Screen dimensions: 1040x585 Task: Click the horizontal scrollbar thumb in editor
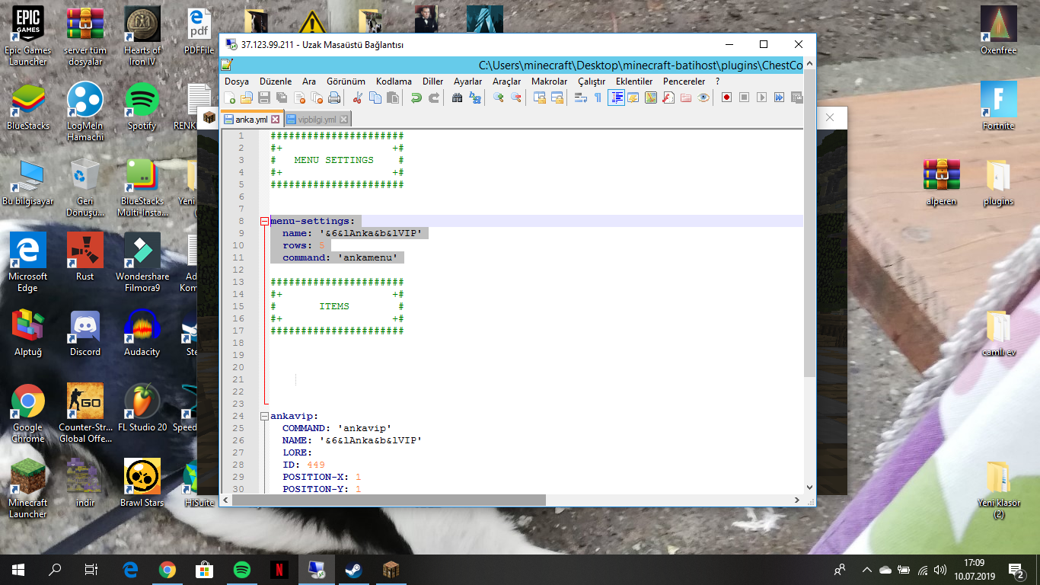coord(388,500)
